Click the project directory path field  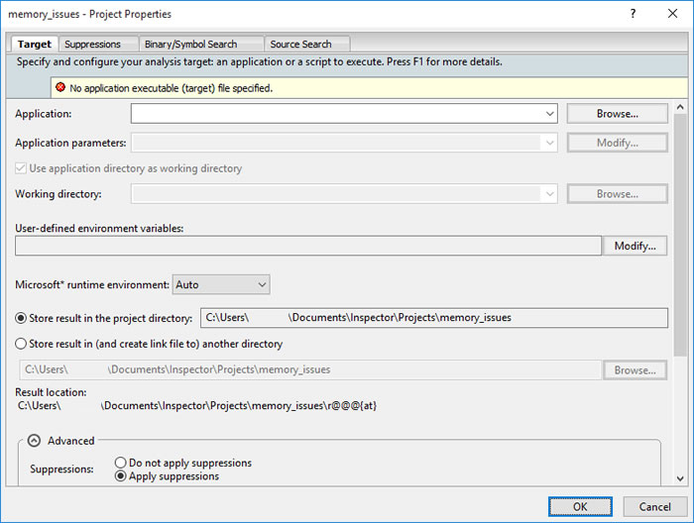click(433, 318)
